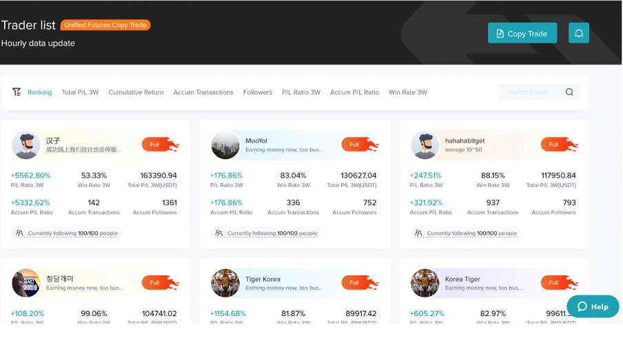623x347 pixels.
Task: Sort by Total P/L 3W
Action: pyautogui.click(x=80, y=92)
